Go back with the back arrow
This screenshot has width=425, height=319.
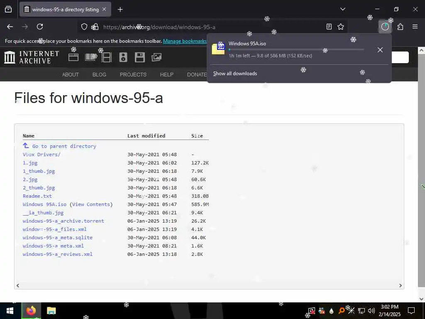pyautogui.click(x=10, y=27)
